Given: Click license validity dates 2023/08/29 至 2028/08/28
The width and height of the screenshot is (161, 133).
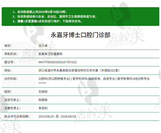Looking at the screenshot, I should click(x=57, y=116).
